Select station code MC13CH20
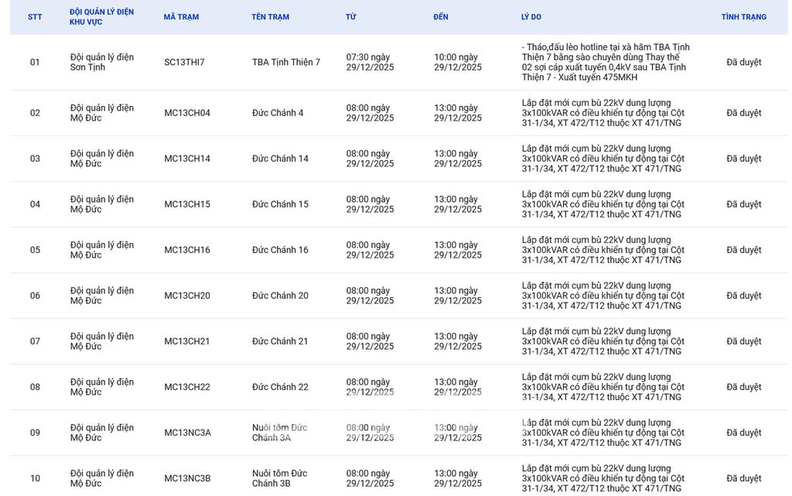The image size is (792, 496). pos(186,296)
